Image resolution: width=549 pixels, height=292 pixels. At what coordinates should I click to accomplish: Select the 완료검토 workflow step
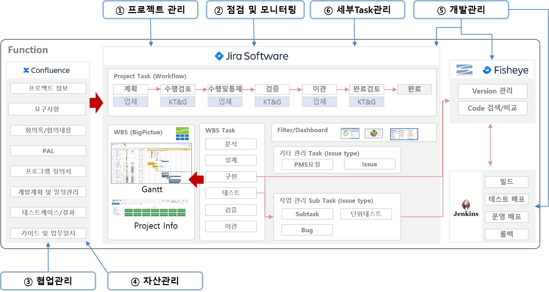[x=366, y=89]
